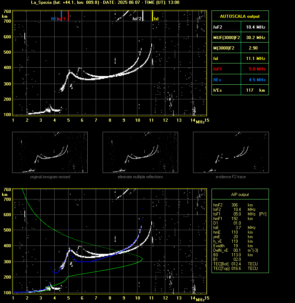Click the MHz axis label of lower ionogram
295x303 pixels.
(200, 300)
